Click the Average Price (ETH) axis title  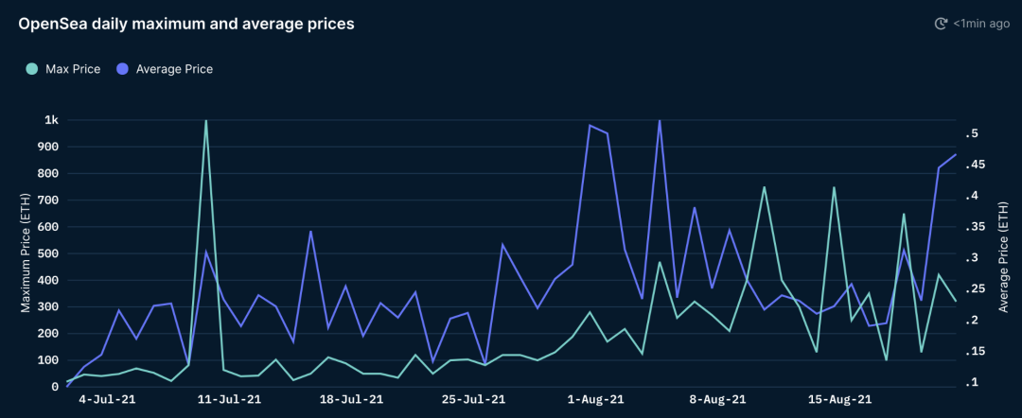[1002, 256]
